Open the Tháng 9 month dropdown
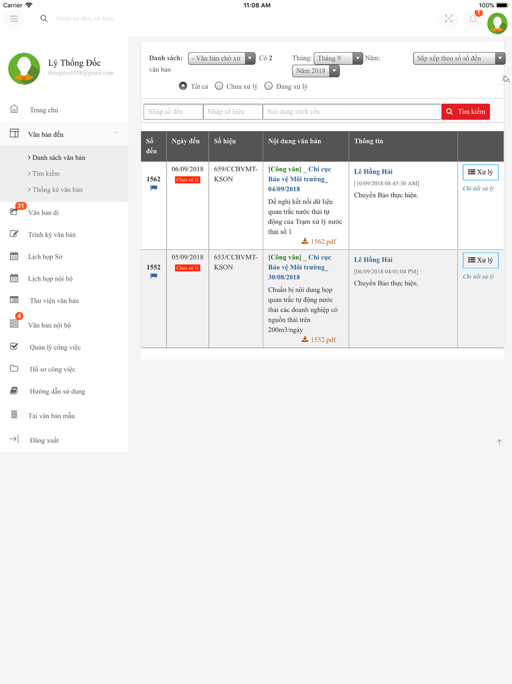Screen dimensions: 512x684 coord(338,58)
